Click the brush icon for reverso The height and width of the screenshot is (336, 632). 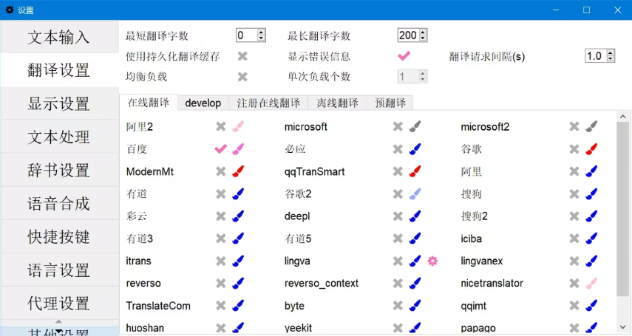coord(238,284)
